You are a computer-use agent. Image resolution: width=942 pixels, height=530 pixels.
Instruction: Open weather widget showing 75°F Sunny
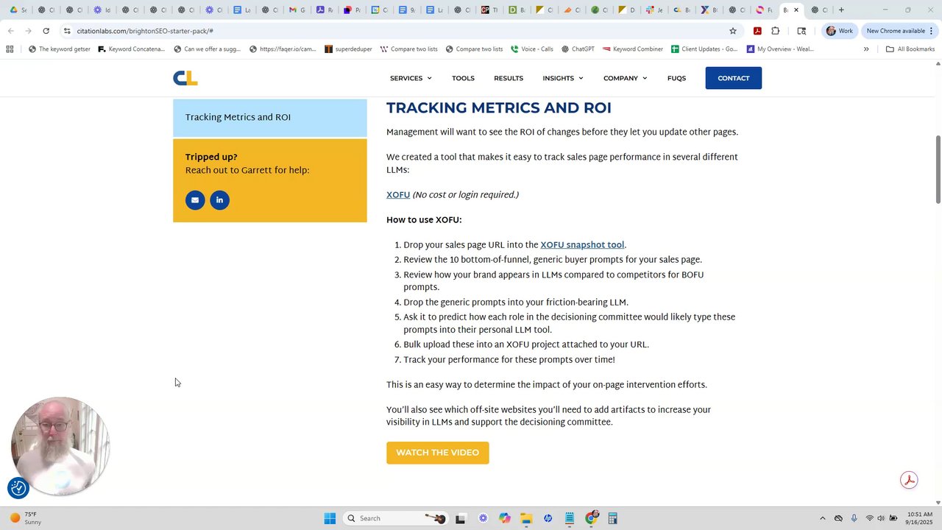[26, 518]
